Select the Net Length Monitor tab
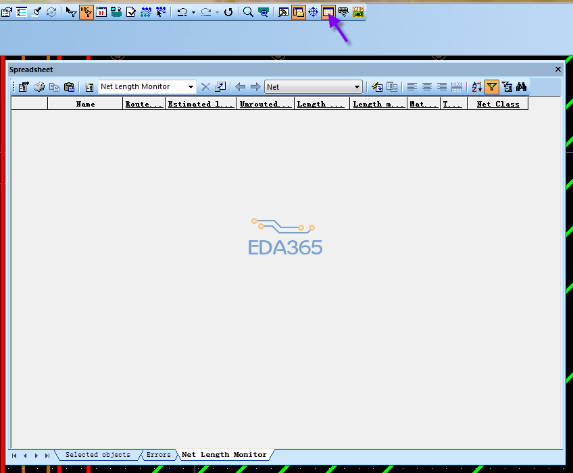Image resolution: width=573 pixels, height=473 pixels. pyautogui.click(x=224, y=455)
